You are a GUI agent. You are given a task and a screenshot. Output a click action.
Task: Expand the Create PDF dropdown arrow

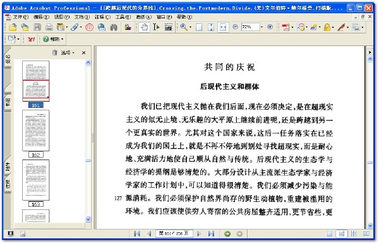pos(292,27)
